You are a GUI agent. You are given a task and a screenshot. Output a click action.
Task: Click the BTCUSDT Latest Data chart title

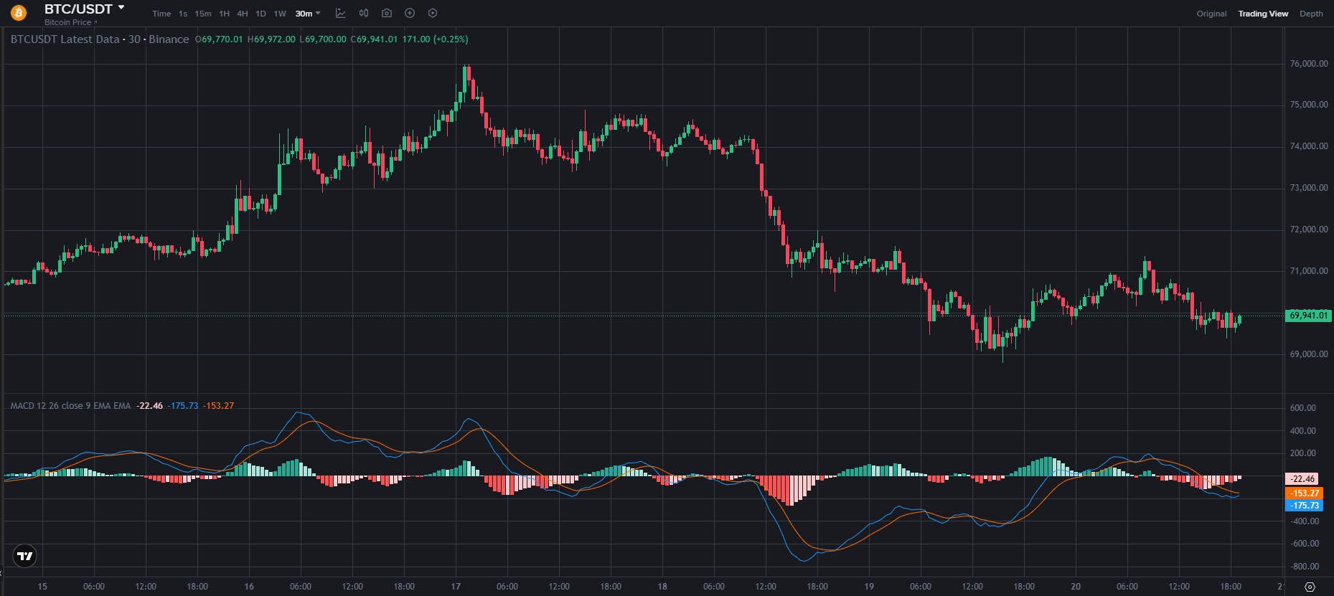point(100,39)
